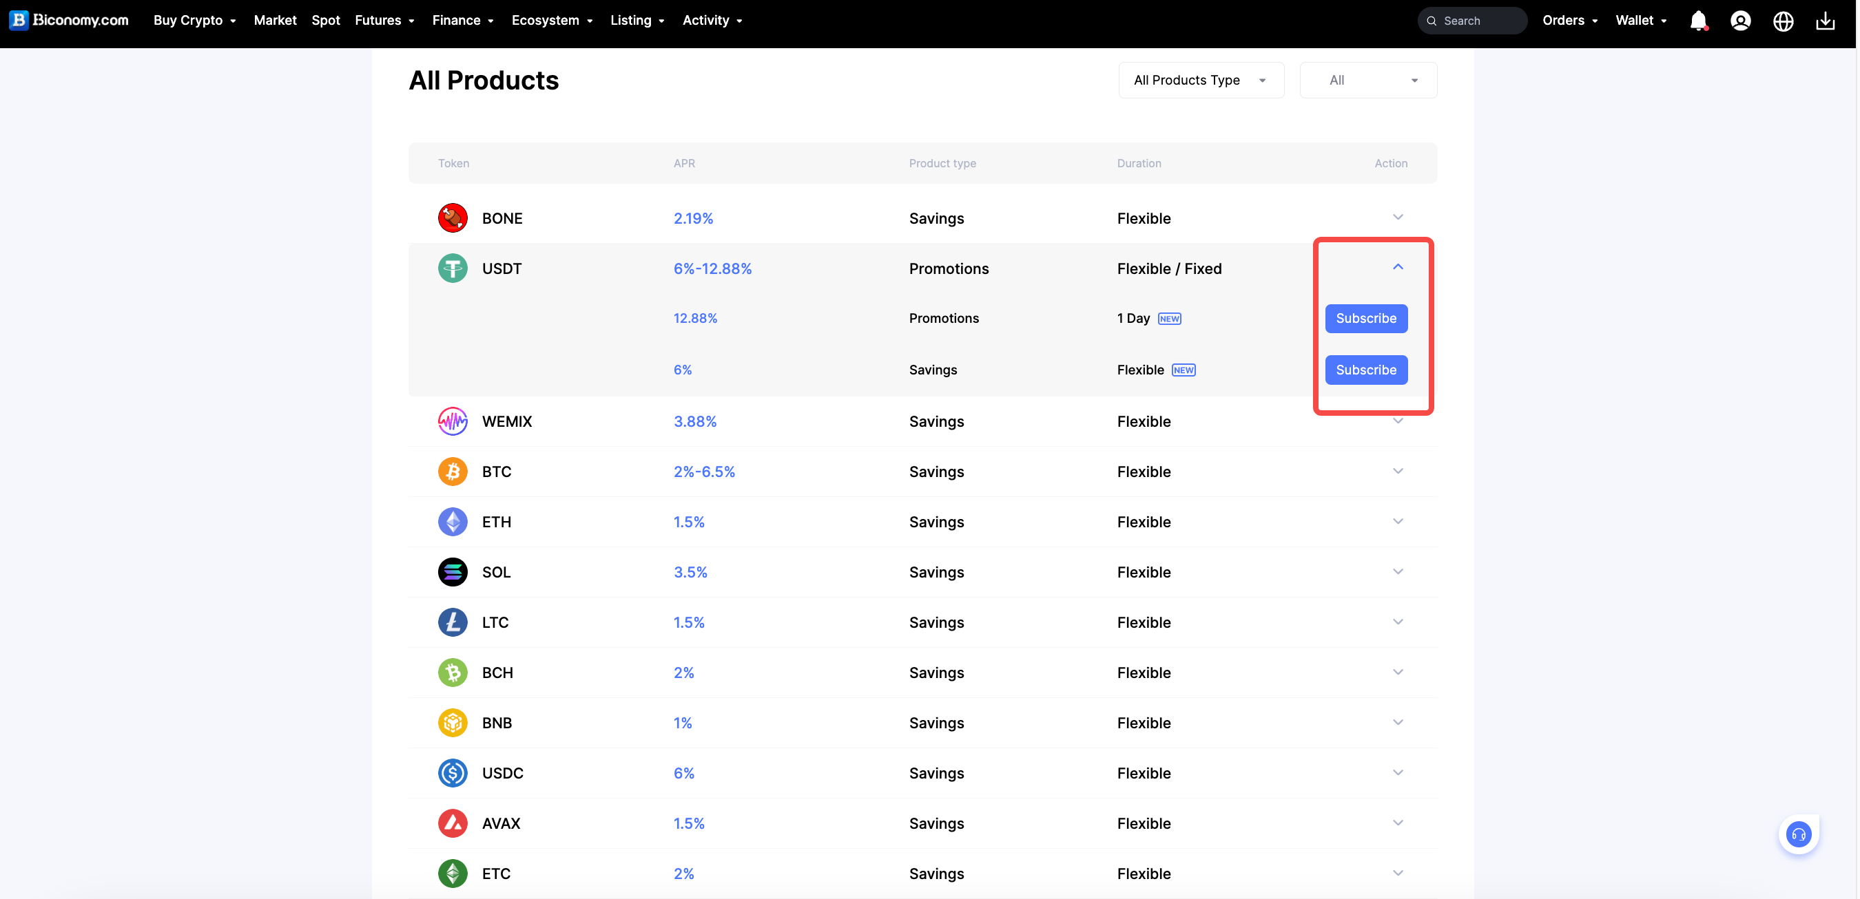The height and width of the screenshot is (899, 1860).
Task: Open the Market menu item
Action: pyautogui.click(x=275, y=20)
